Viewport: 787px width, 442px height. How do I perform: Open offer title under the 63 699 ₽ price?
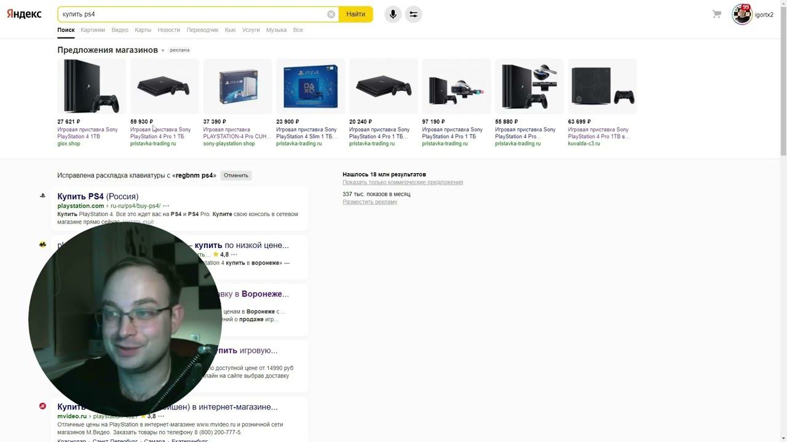[599, 133]
